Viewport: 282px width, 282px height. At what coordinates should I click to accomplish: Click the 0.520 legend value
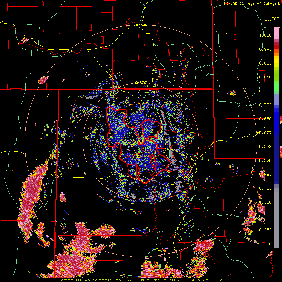click(265, 161)
